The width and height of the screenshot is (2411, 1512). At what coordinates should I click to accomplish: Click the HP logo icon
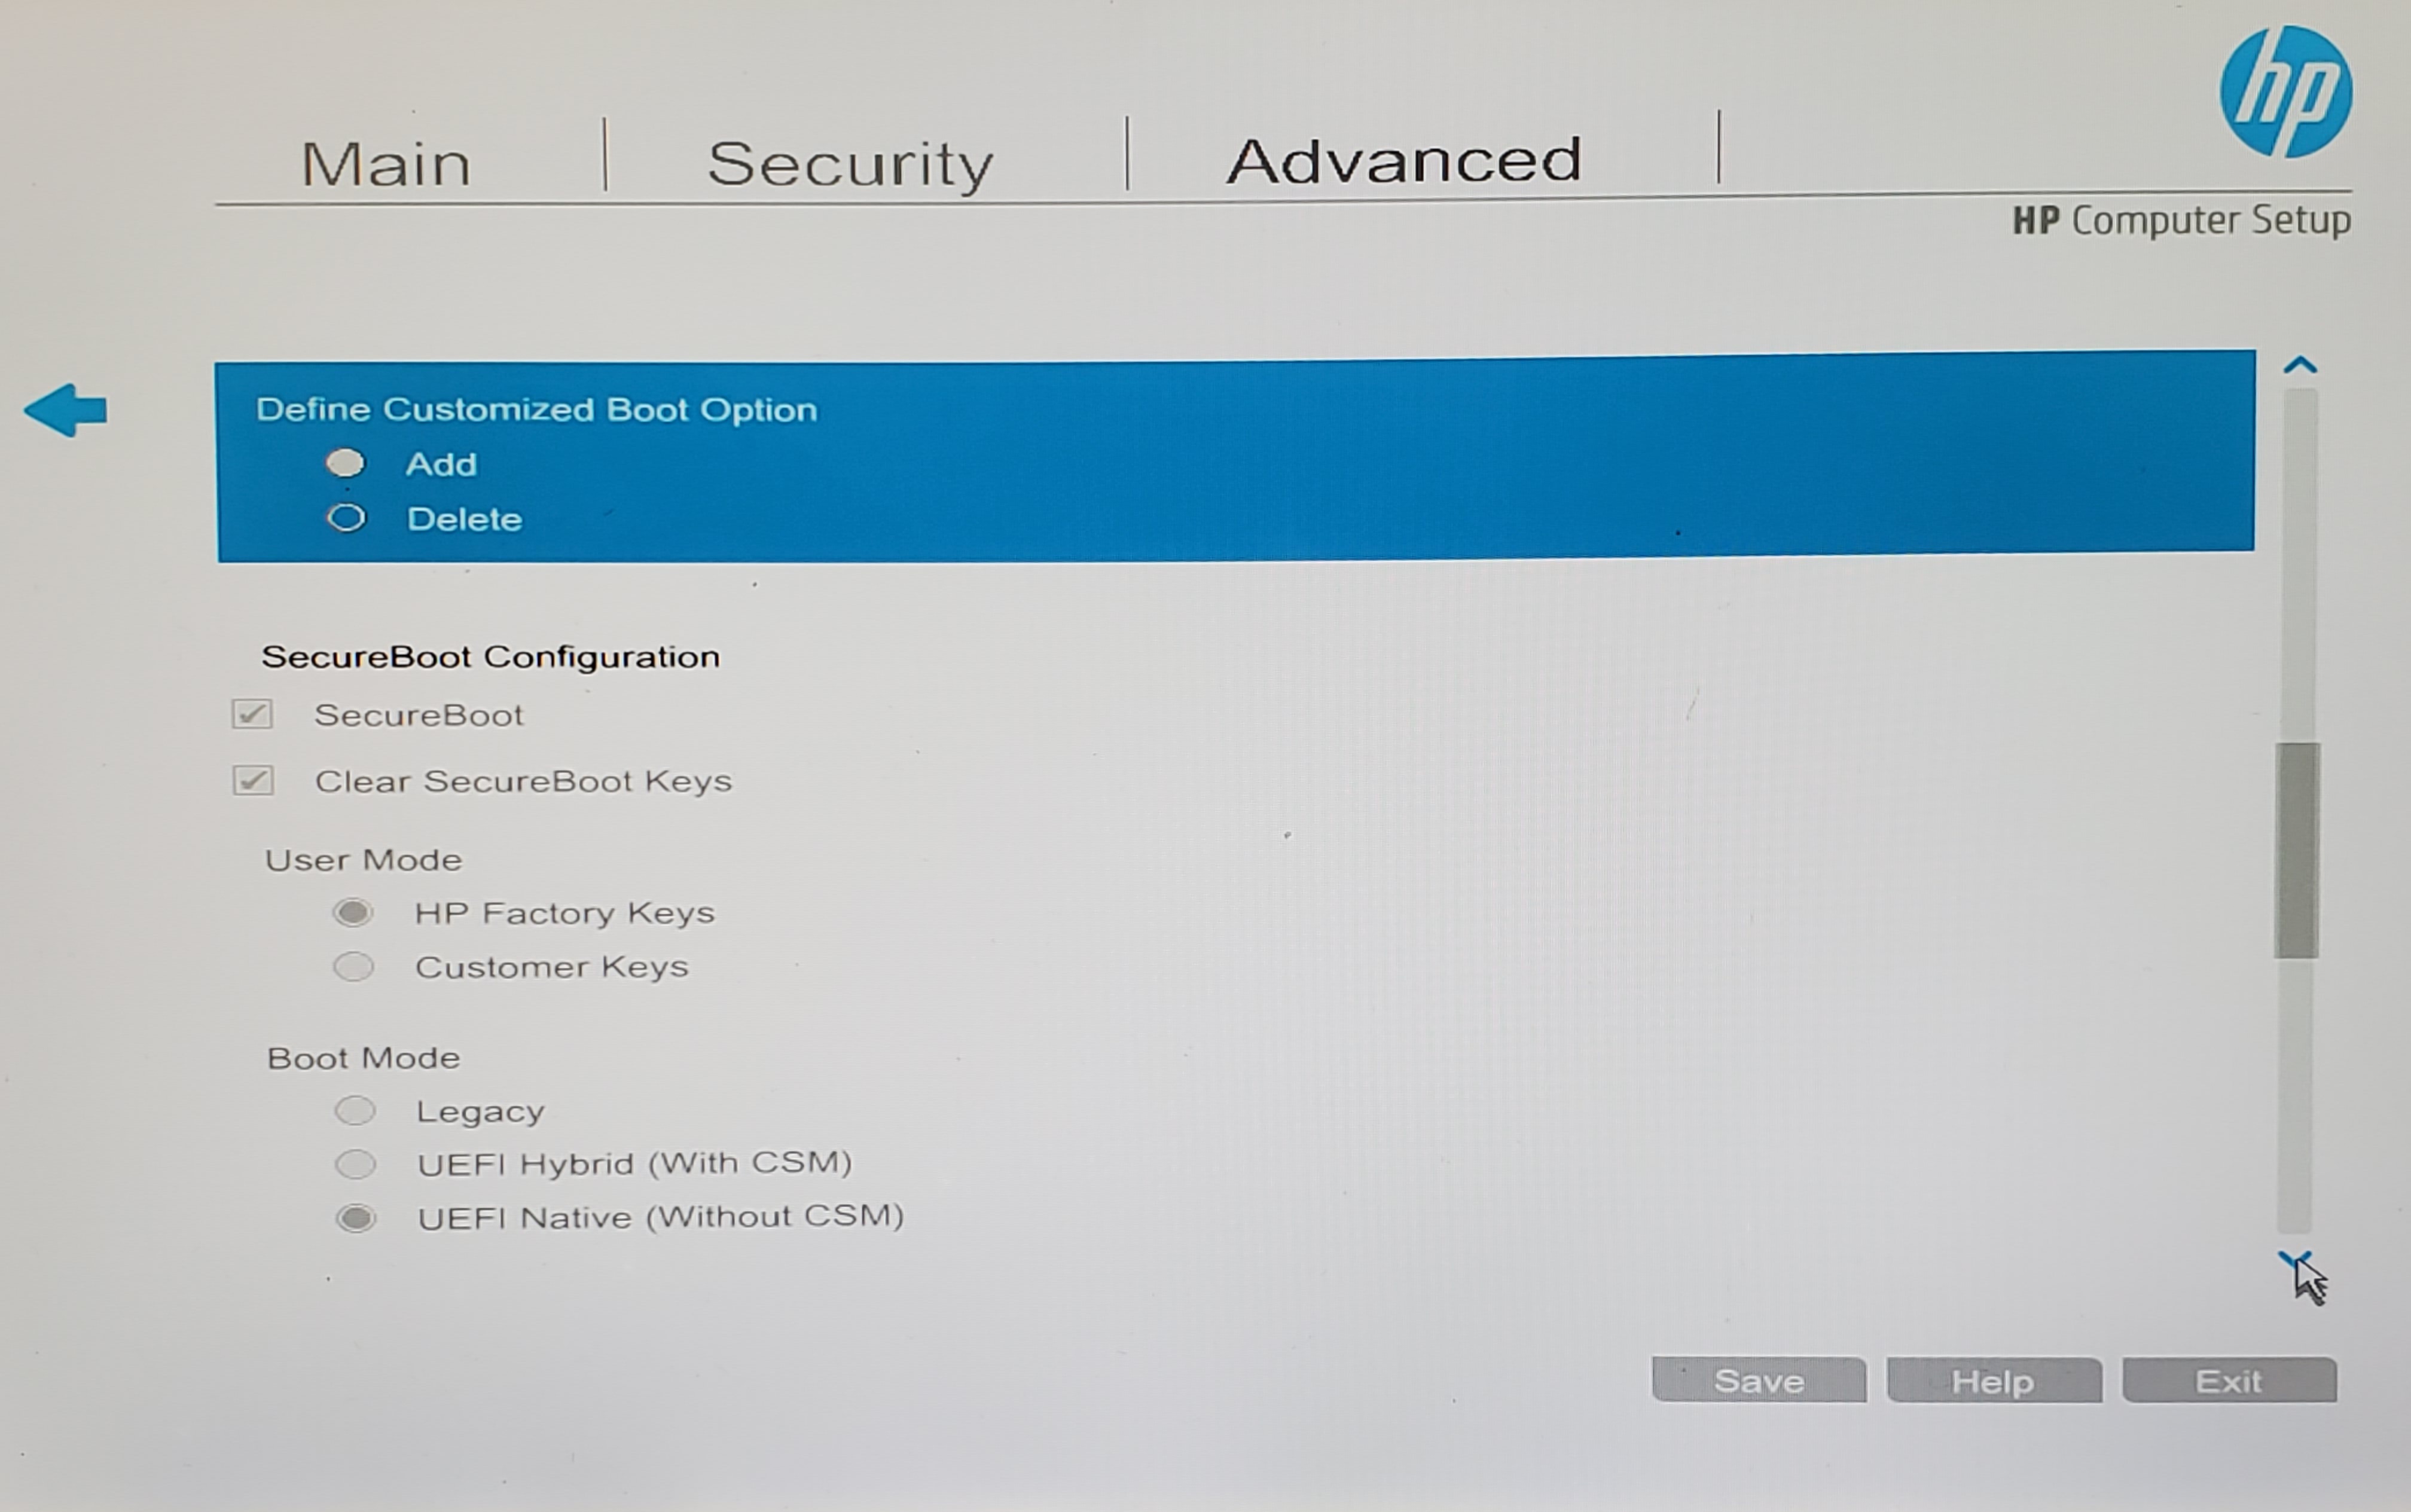pyautogui.click(x=2286, y=92)
